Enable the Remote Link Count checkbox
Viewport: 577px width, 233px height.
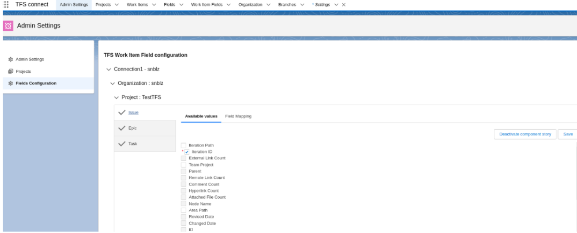[183, 178]
